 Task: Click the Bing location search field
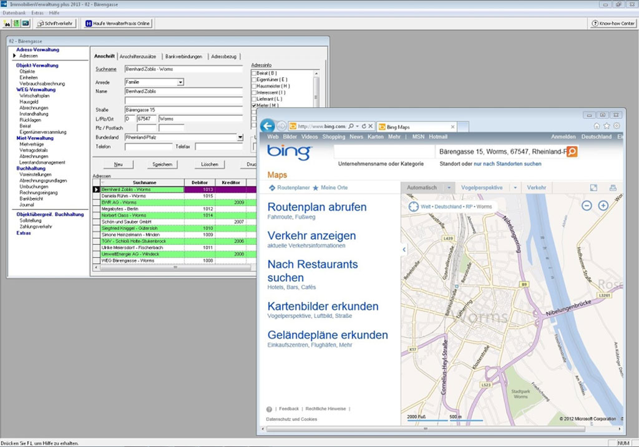[x=501, y=152]
